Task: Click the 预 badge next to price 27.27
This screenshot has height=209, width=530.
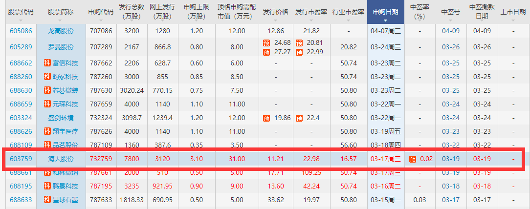Action: 266,52
